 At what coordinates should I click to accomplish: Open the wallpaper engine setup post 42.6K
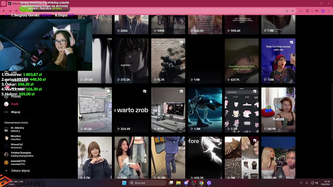click(x=95, y=110)
